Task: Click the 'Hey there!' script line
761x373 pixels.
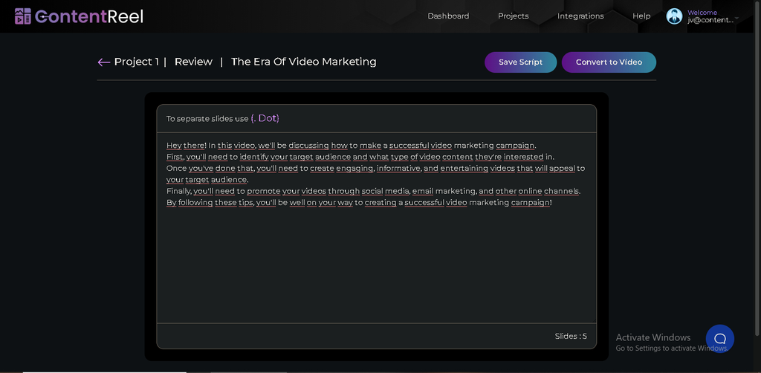Action: coord(352,146)
